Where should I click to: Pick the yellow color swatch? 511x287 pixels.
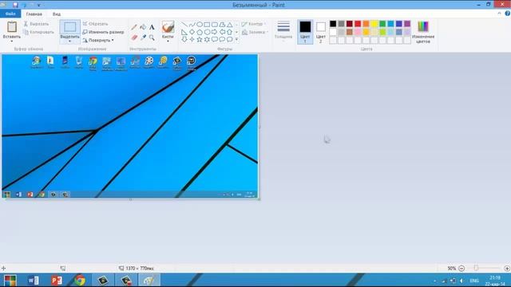pyautogui.click(x=374, y=24)
